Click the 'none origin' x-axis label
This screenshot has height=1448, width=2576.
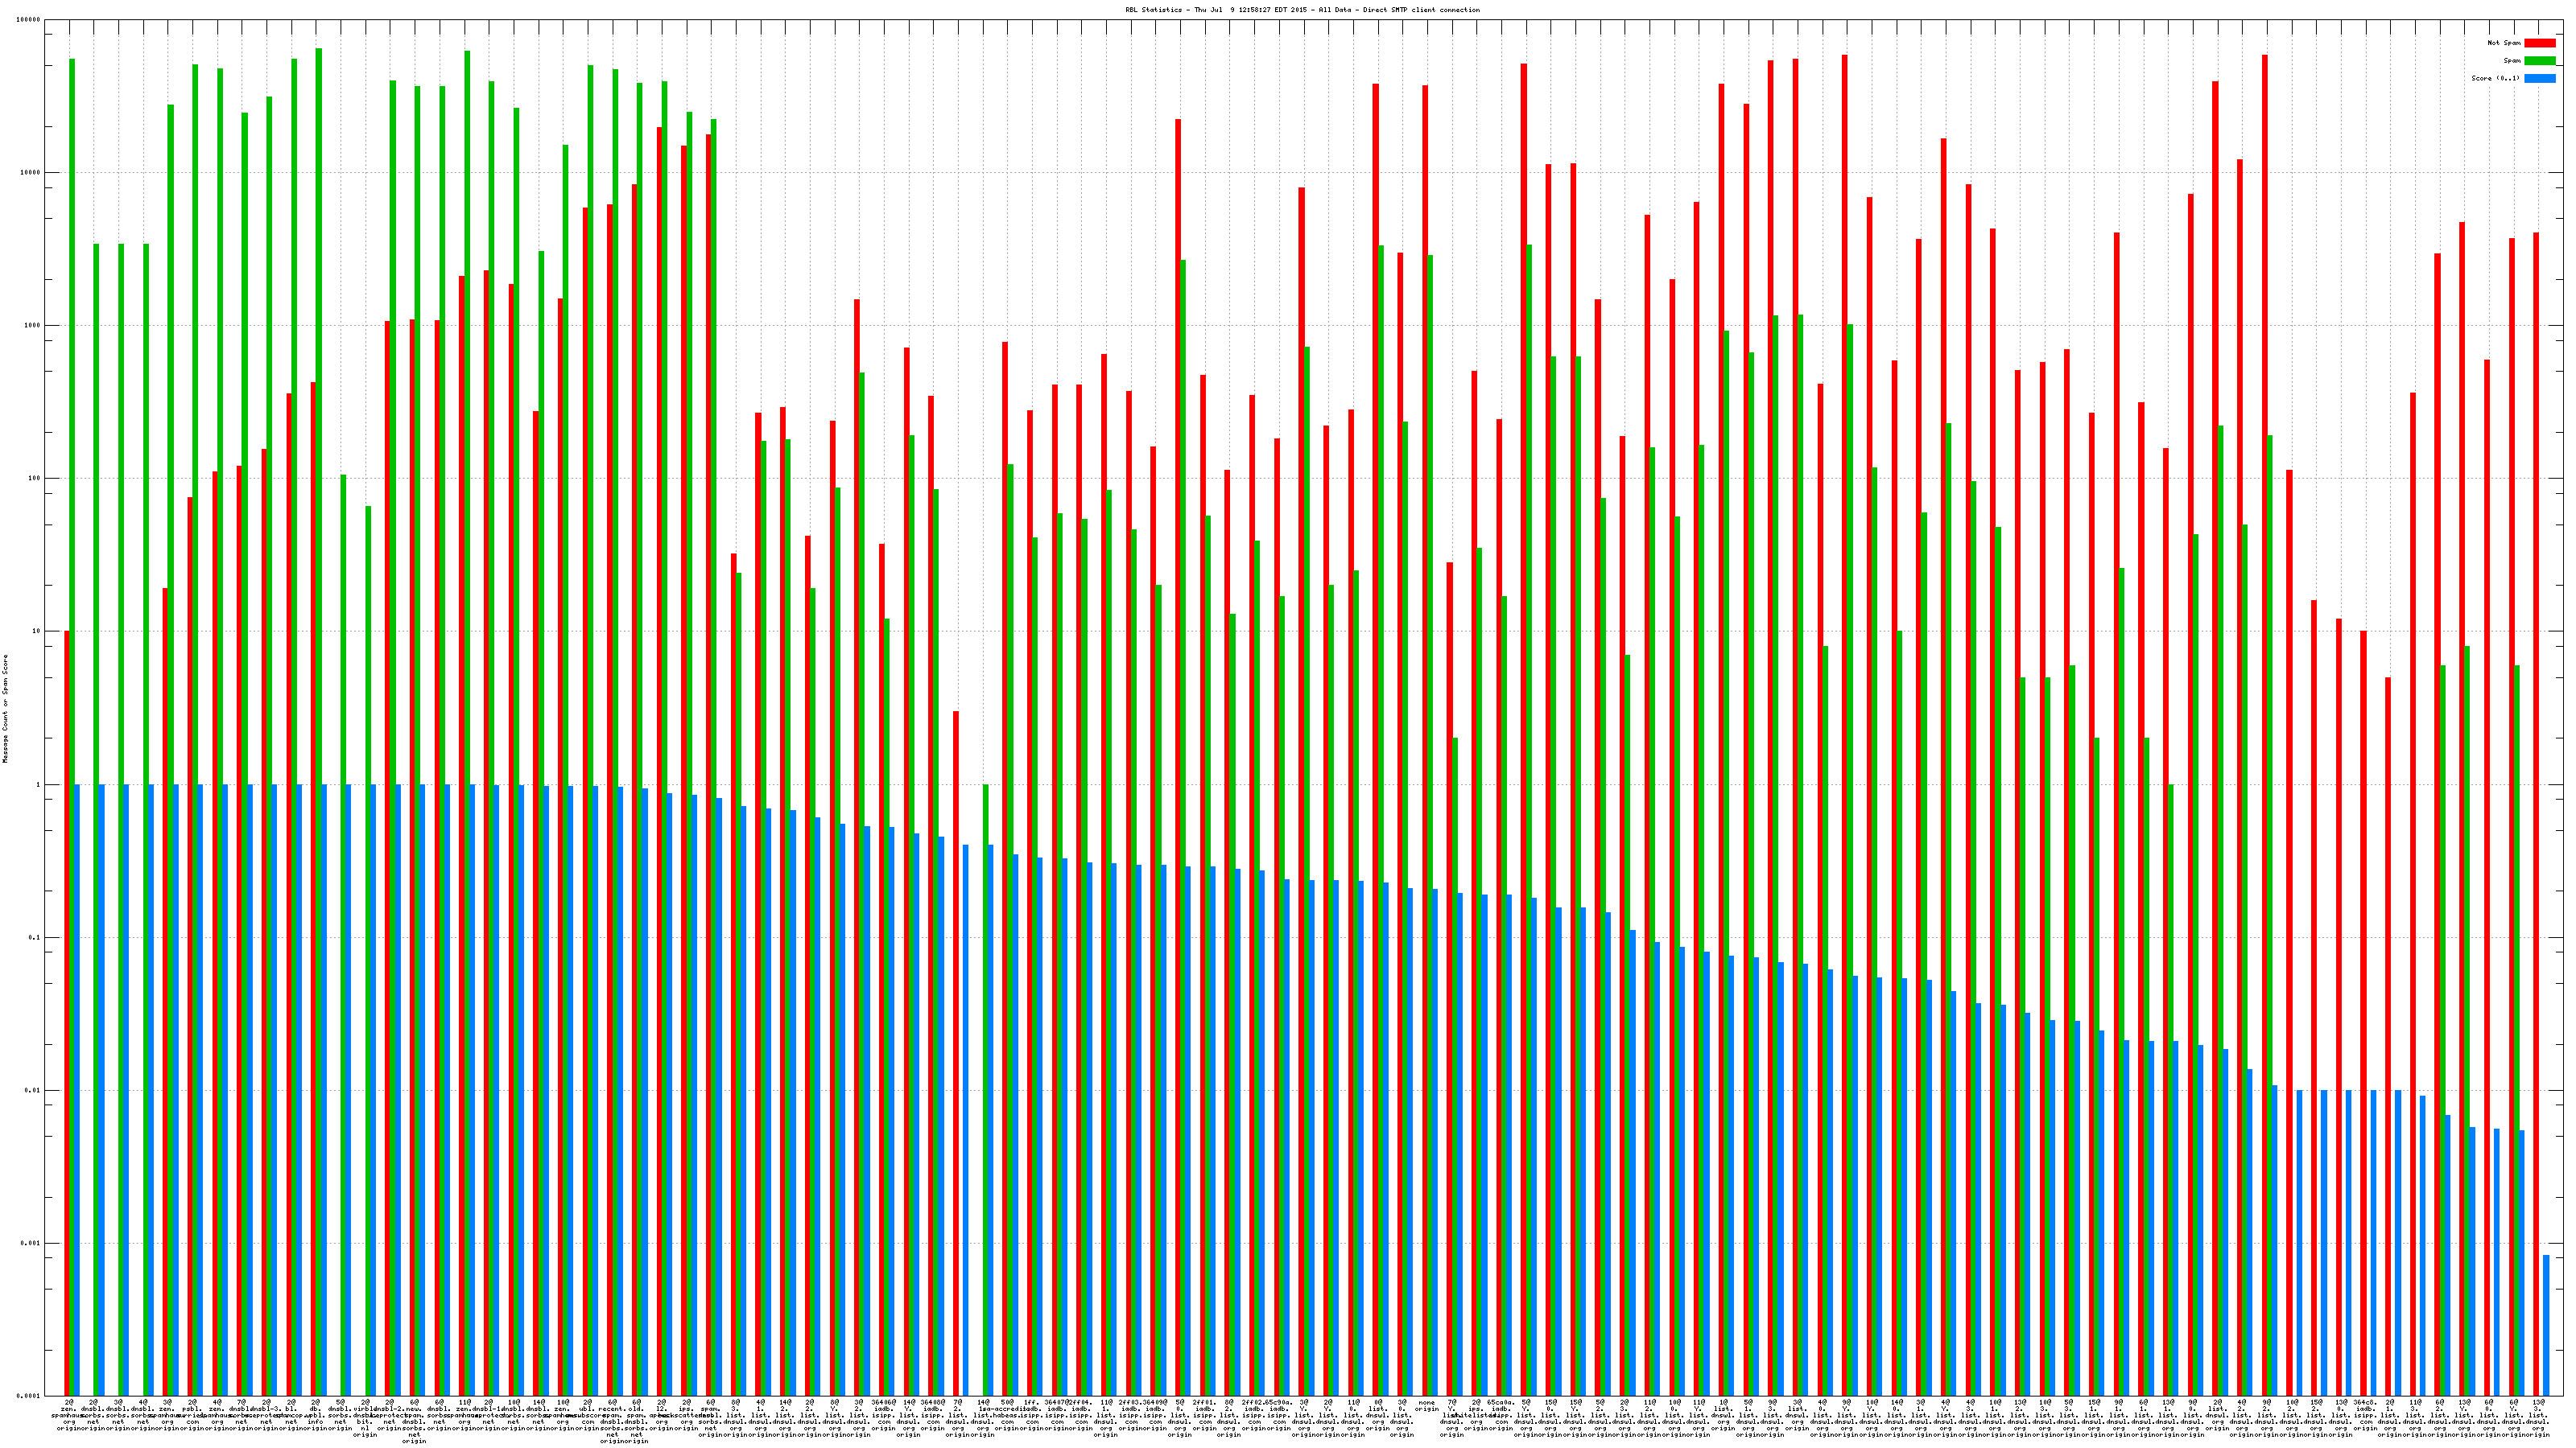click(1426, 1406)
